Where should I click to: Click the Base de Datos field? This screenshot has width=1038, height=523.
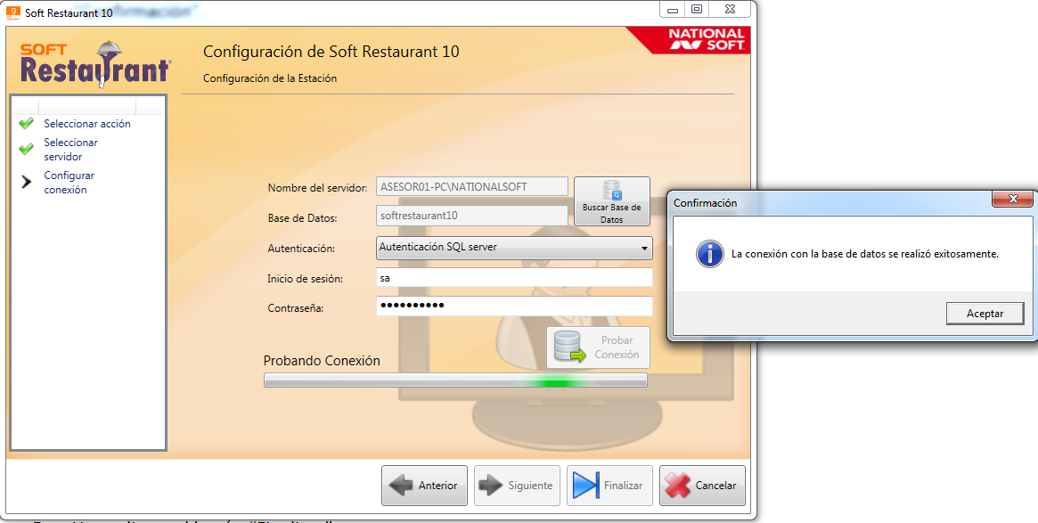tap(472, 215)
